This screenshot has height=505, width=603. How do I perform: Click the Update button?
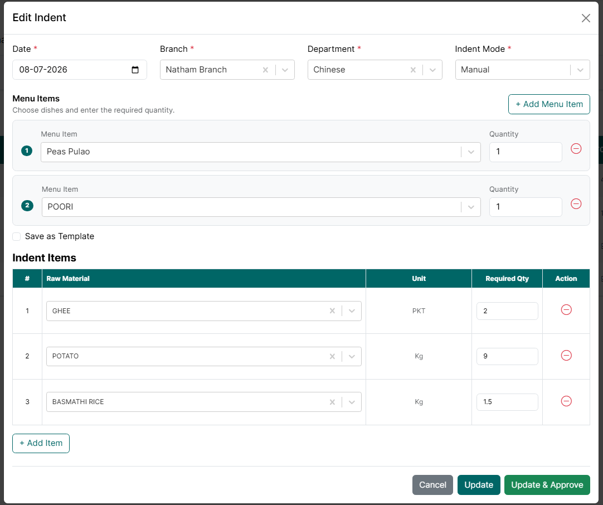pos(479,485)
